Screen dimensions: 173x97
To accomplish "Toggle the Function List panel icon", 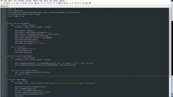I will (x=67, y=3).
